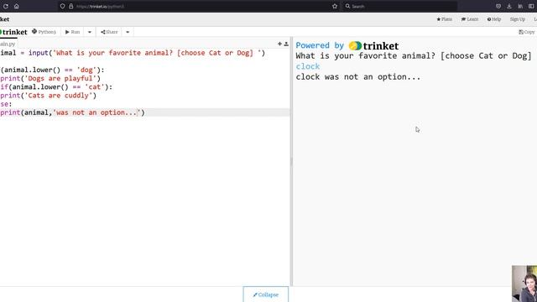Click the elif animal.lower() == 'cat' line
The width and height of the screenshot is (537, 302).
tap(56, 87)
